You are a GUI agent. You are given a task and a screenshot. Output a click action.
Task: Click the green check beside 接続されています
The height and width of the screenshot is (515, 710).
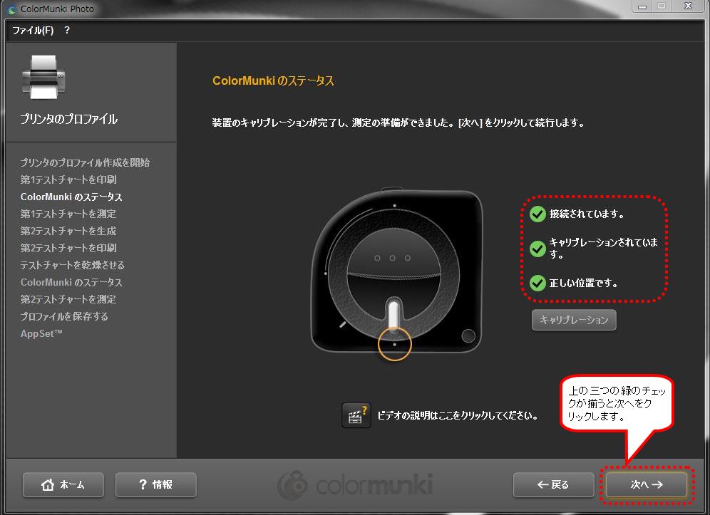pos(537,214)
